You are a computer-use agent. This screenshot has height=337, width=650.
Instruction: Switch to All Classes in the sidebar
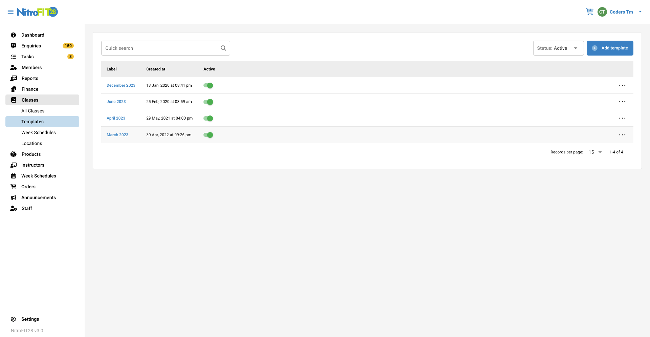(x=33, y=111)
